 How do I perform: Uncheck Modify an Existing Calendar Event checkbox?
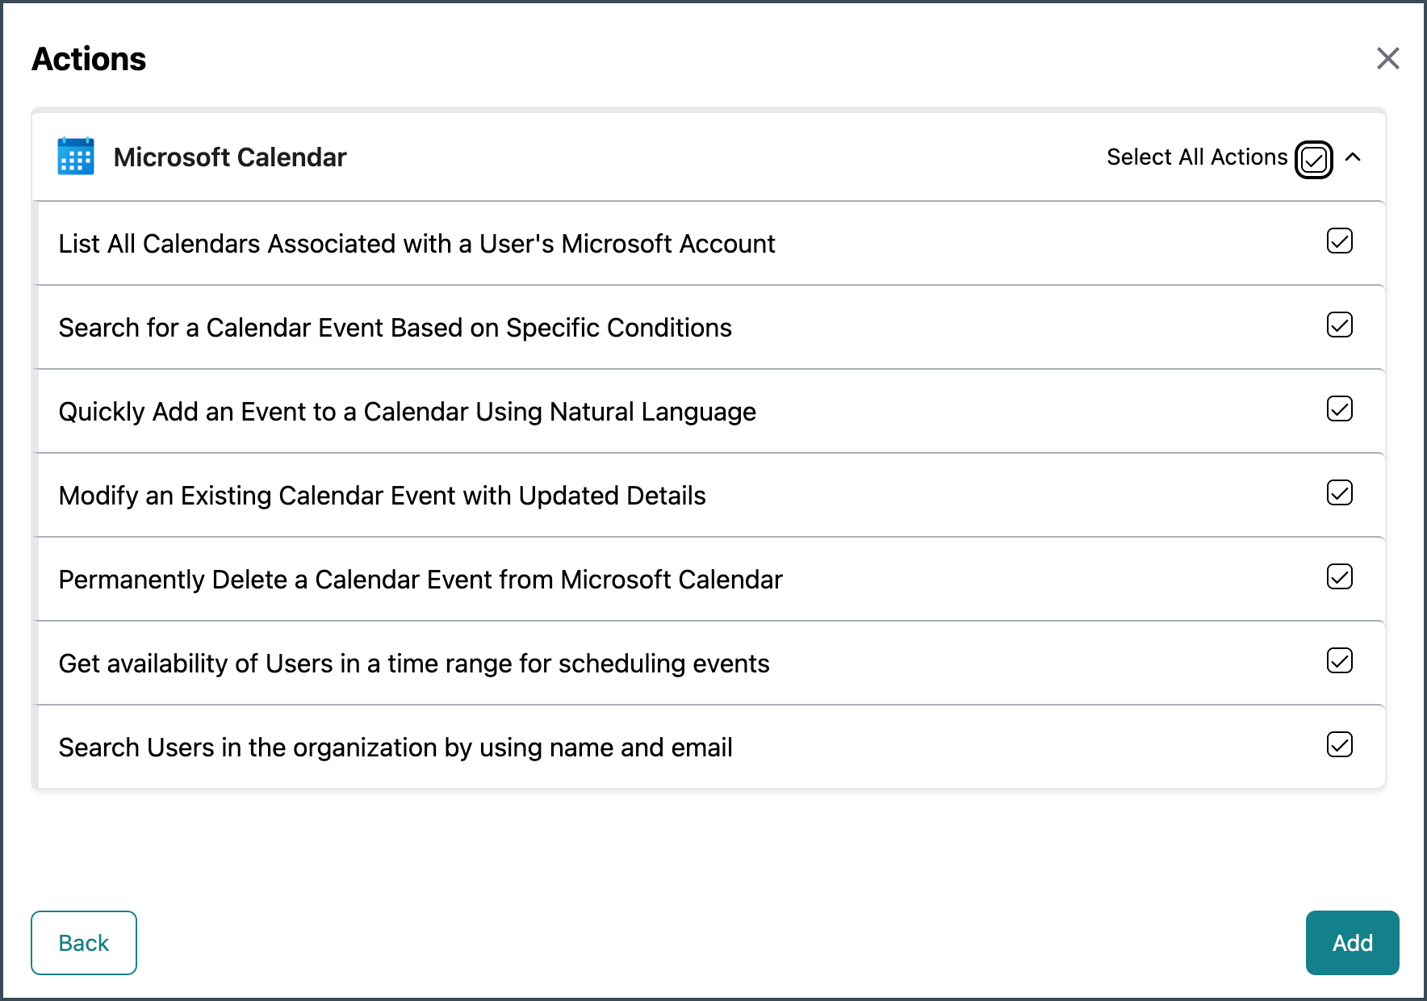coord(1339,492)
